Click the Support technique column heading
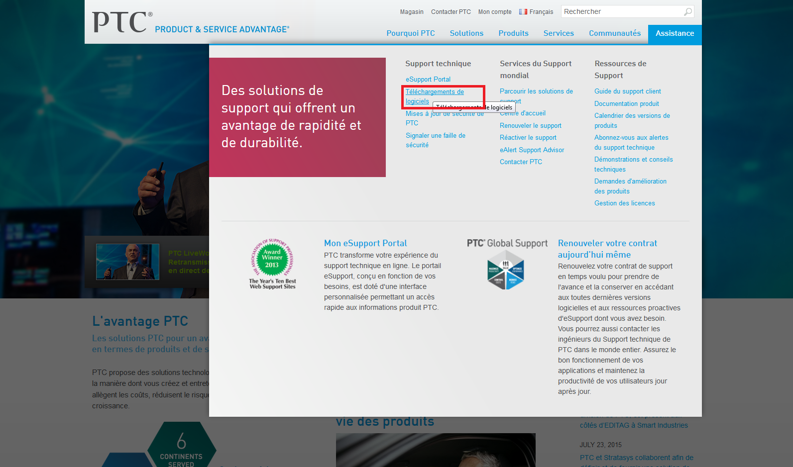This screenshot has width=793, height=467. point(438,64)
